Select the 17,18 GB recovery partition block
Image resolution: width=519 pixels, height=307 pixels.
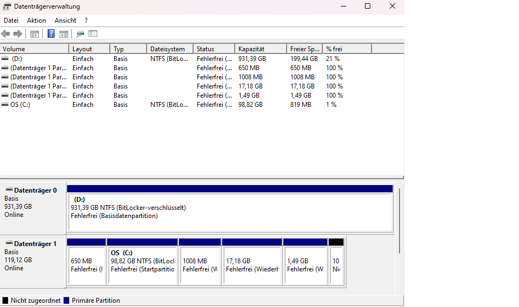(252, 262)
